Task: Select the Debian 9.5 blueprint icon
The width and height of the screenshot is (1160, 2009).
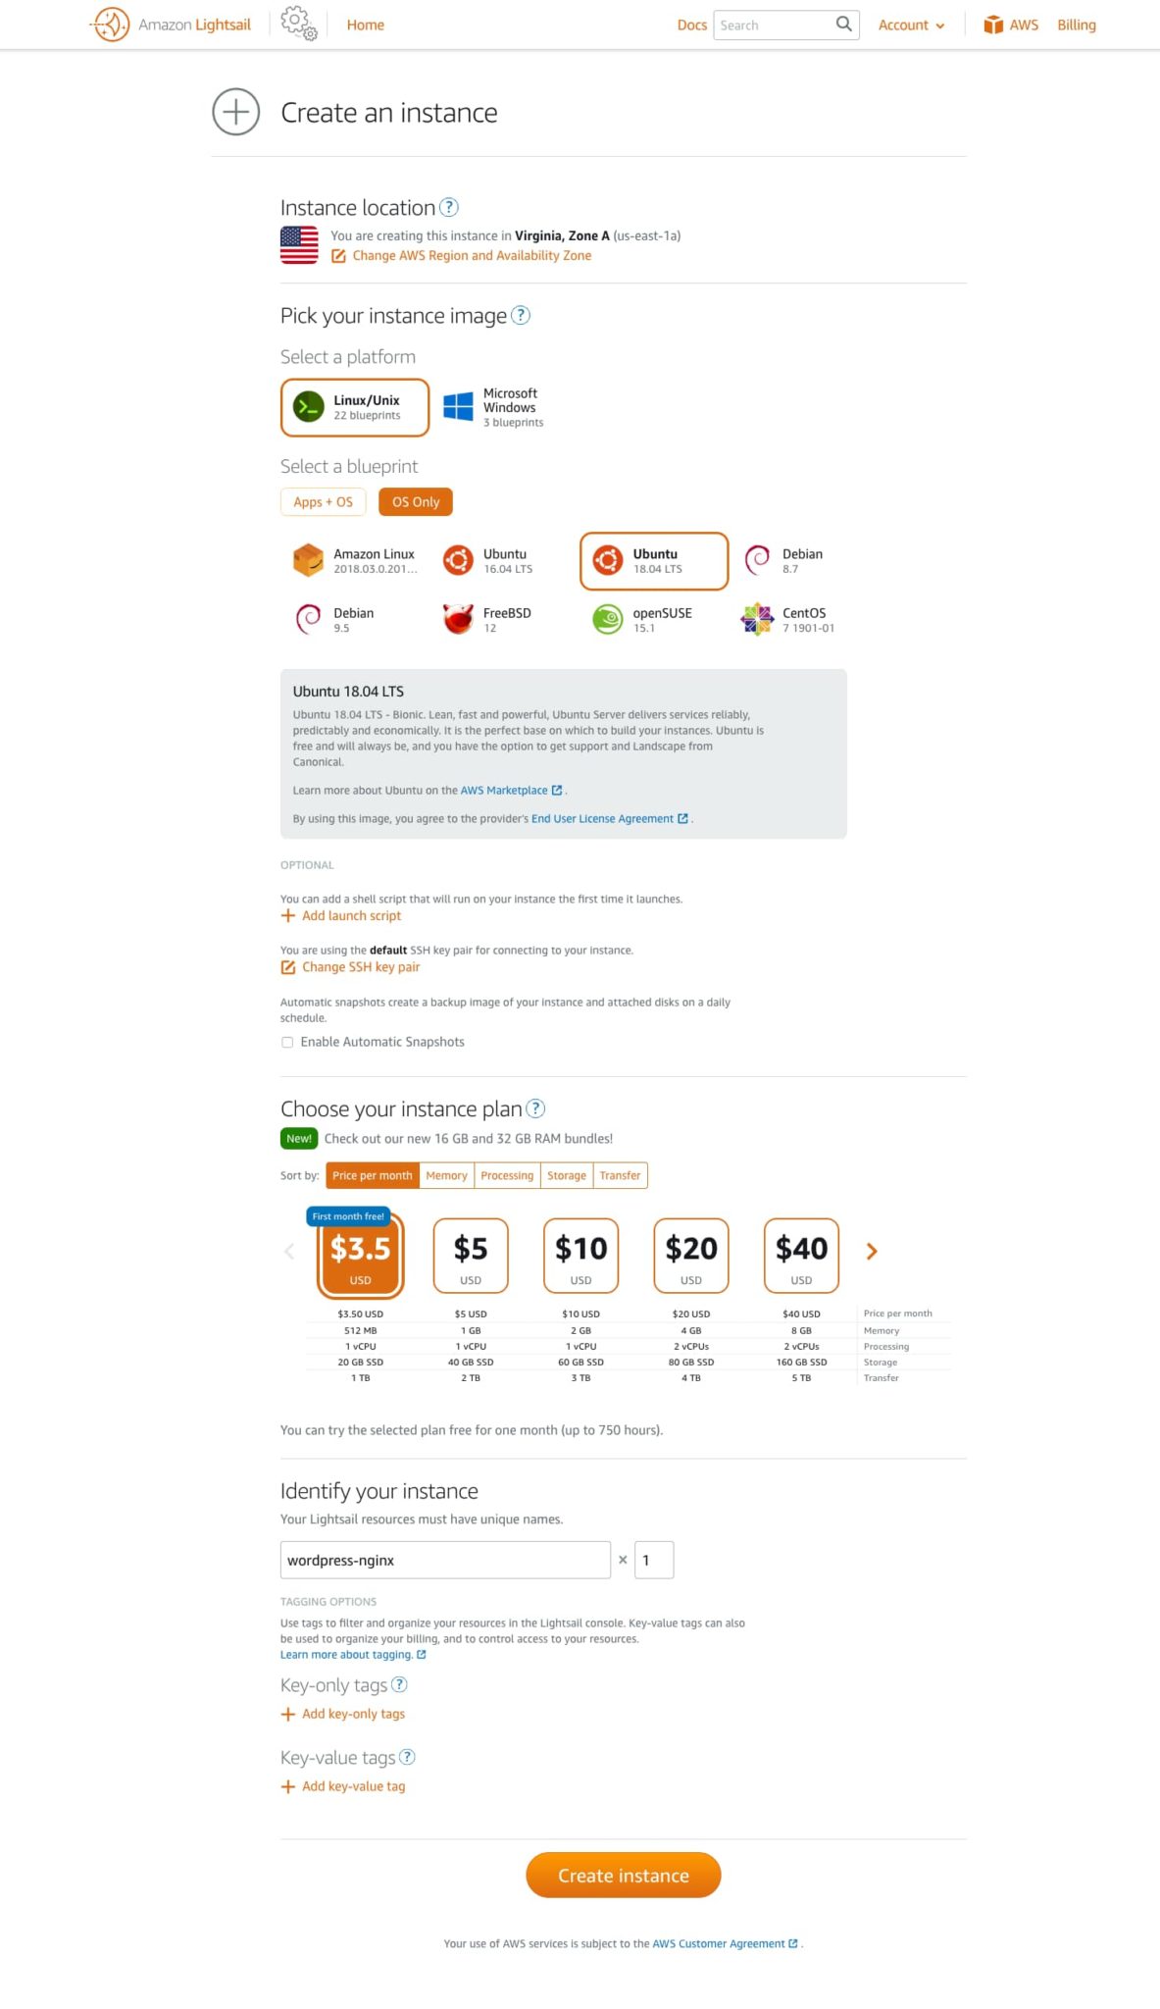Action: 308,619
